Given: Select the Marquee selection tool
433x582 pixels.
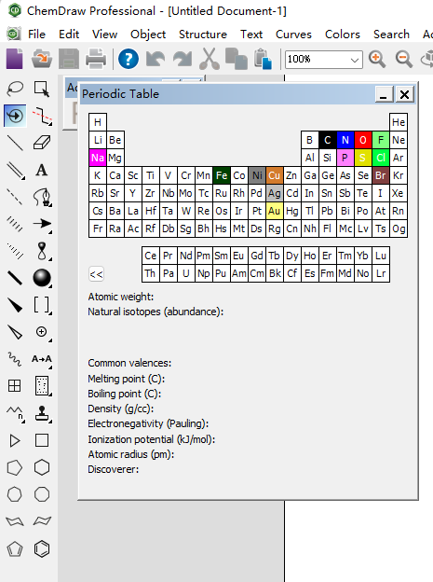Looking at the screenshot, I should pyautogui.click(x=42, y=89).
